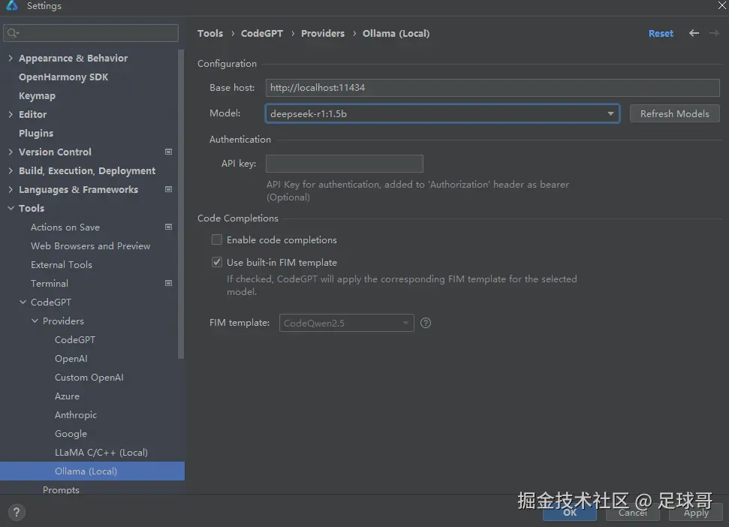The width and height of the screenshot is (729, 527).
Task: Collapse the Providers tree node
Action: tap(35, 321)
